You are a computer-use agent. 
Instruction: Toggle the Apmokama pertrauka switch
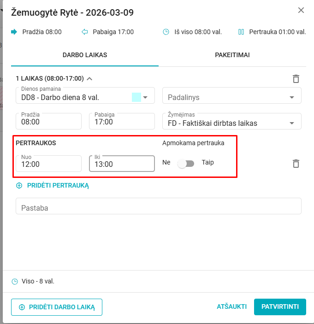(186, 164)
